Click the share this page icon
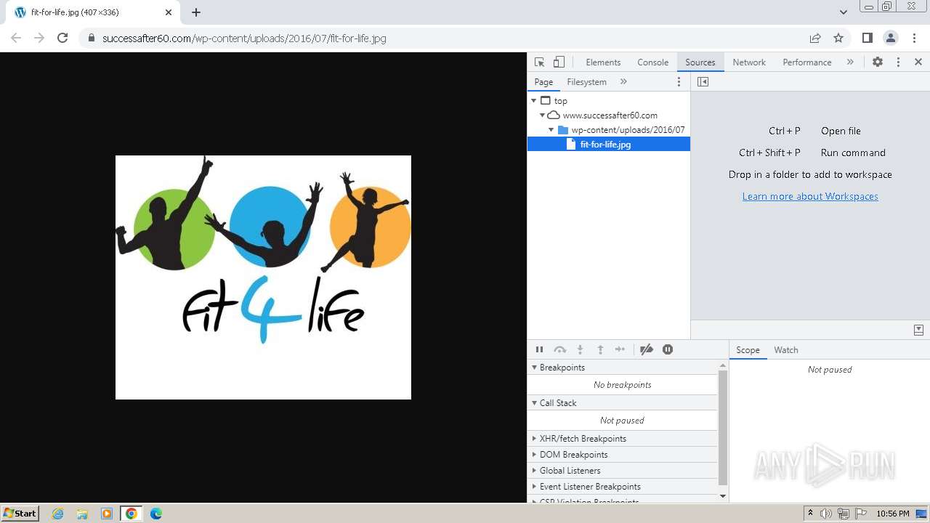This screenshot has width=930, height=523. pos(815,38)
